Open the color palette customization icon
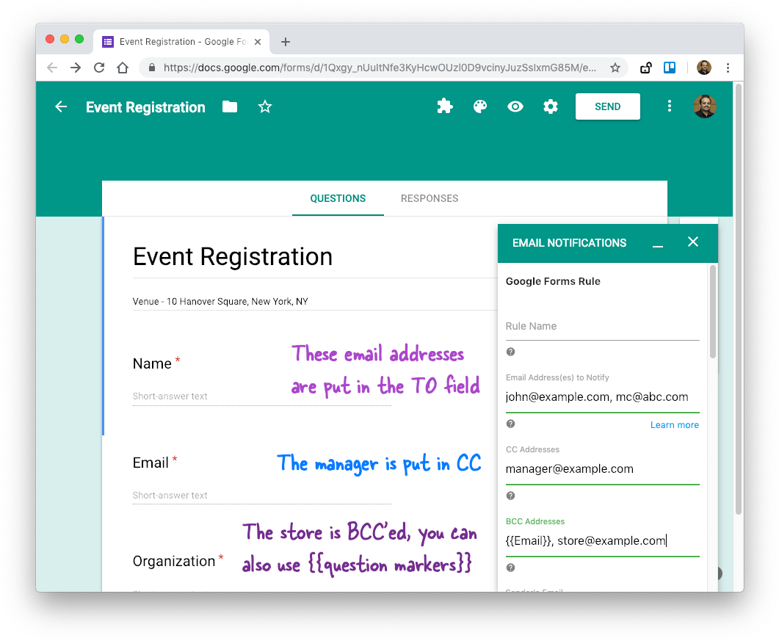Viewport: 779px width, 641px height. (480, 106)
